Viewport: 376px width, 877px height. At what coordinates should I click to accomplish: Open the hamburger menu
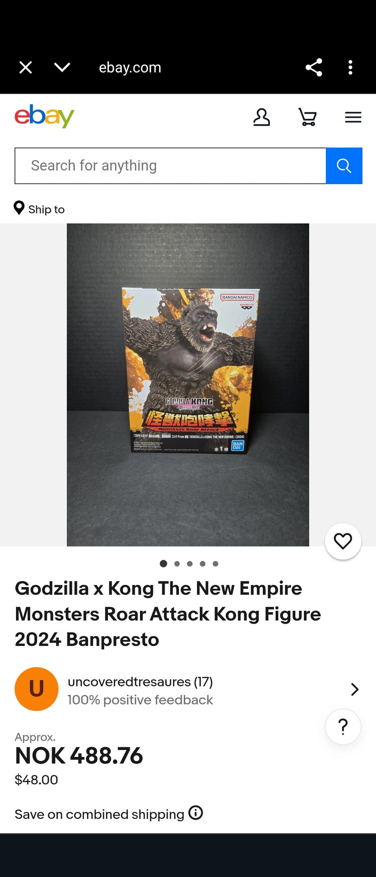click(x=353, y=117)
